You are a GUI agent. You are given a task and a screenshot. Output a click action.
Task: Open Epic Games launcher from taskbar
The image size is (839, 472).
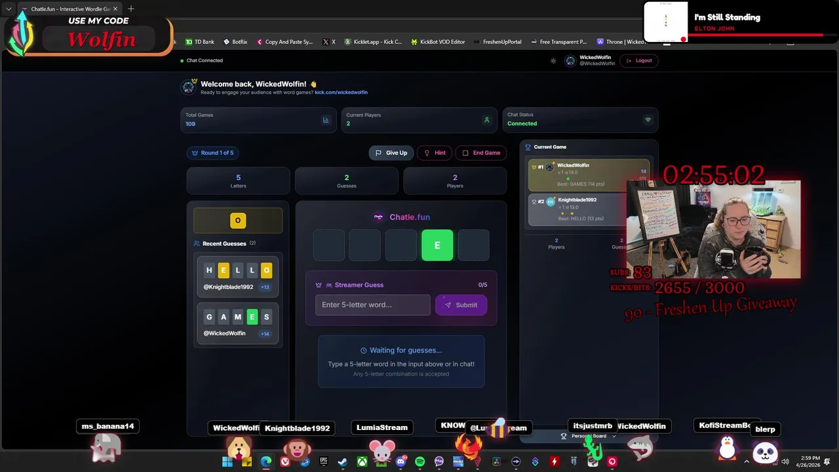323,462
